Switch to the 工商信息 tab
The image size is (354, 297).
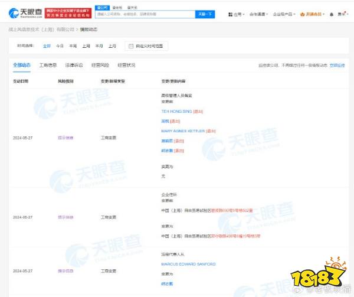[x=48, y=65]
